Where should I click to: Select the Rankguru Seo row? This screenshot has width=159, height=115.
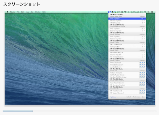coord(127,47)
